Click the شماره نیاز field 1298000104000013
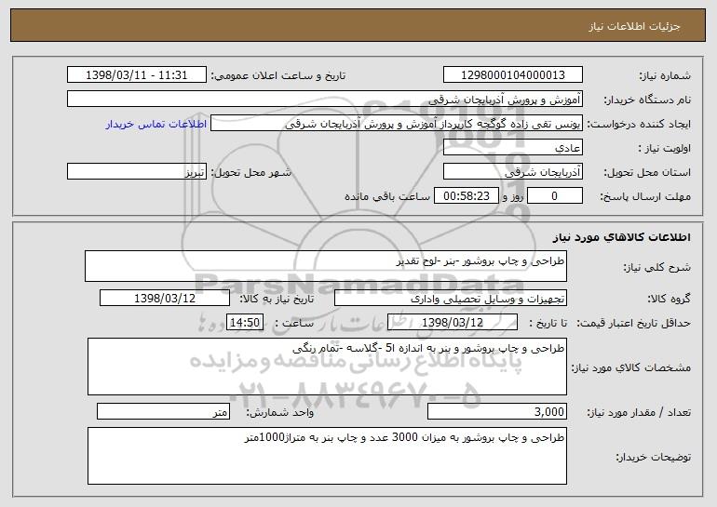This screenshot has height=507, width=717. pyautogui.click(x=512, y=75)
